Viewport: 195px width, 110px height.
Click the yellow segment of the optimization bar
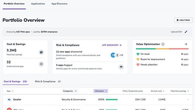point(162,49)
